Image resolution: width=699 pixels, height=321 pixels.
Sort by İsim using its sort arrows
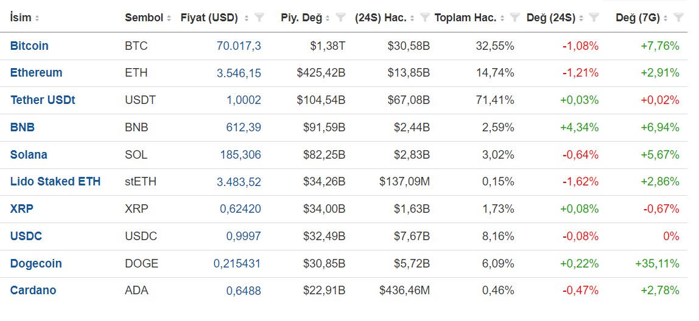(x=37, y=18)
